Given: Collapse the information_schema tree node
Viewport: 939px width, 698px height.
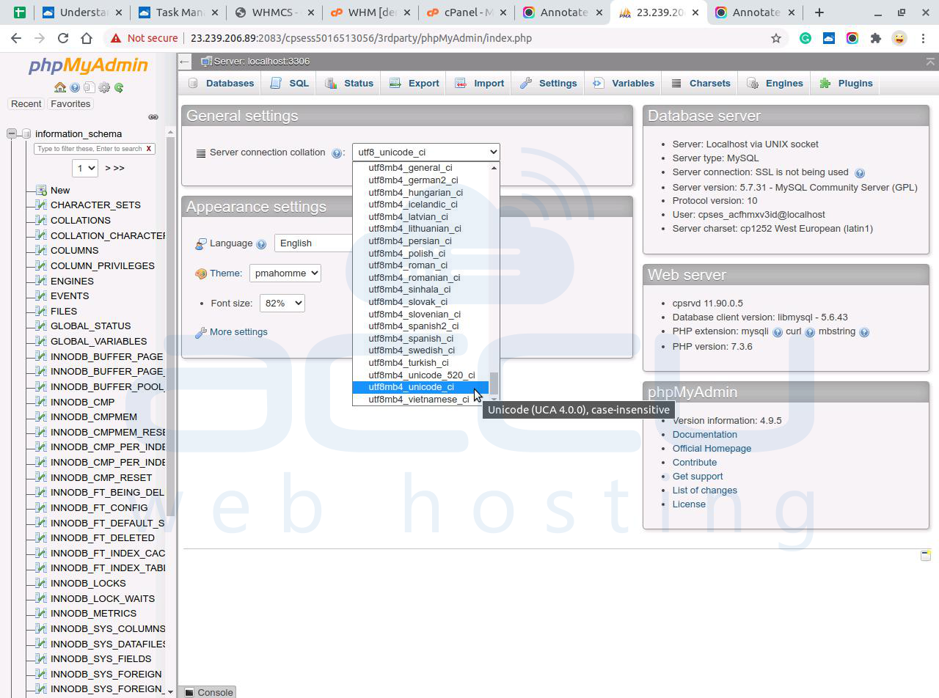Looking at the screenshot, I should [x=12, y=133].
